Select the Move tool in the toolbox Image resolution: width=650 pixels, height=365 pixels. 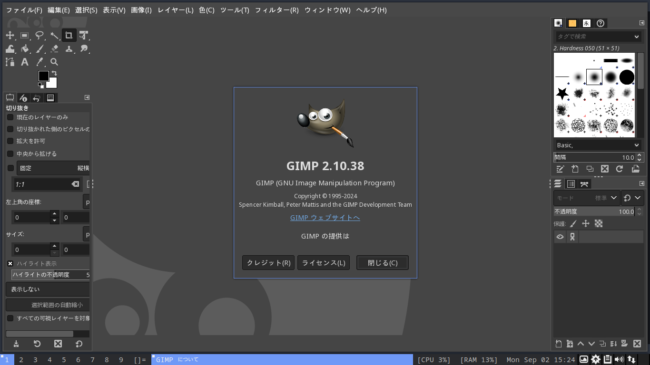[10, 35]
